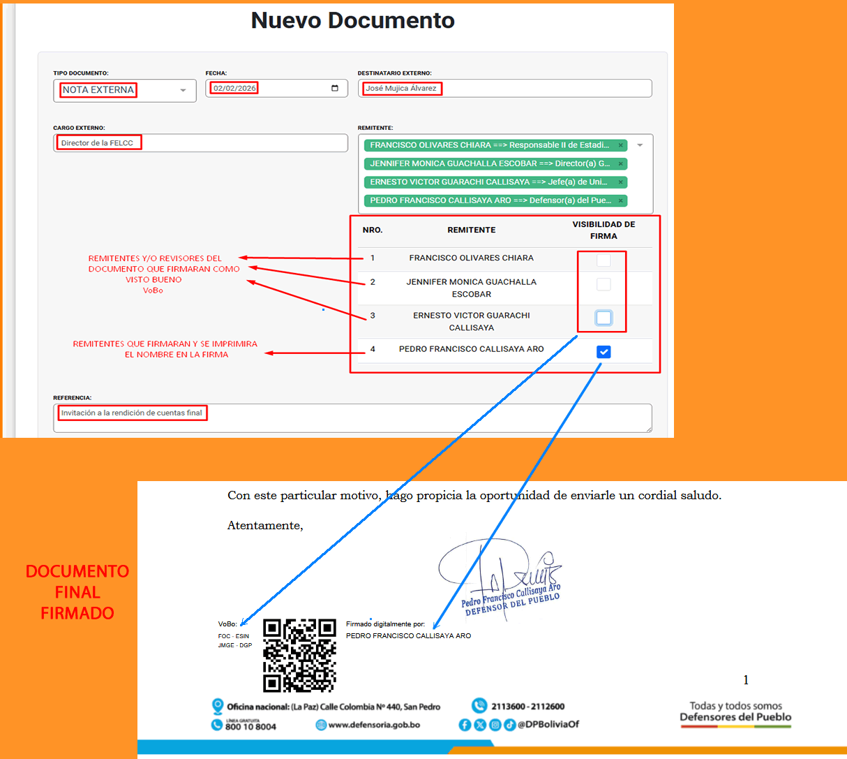Click the www.defensoria.gob.bo website link
847x759 pixels.
(x=373, y=725)
